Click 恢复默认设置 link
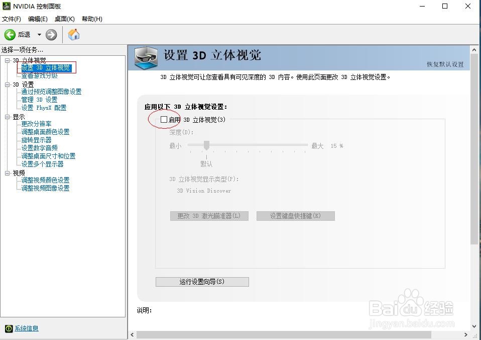The height and width of the screenshot is (340, 481). coord(445,64)
